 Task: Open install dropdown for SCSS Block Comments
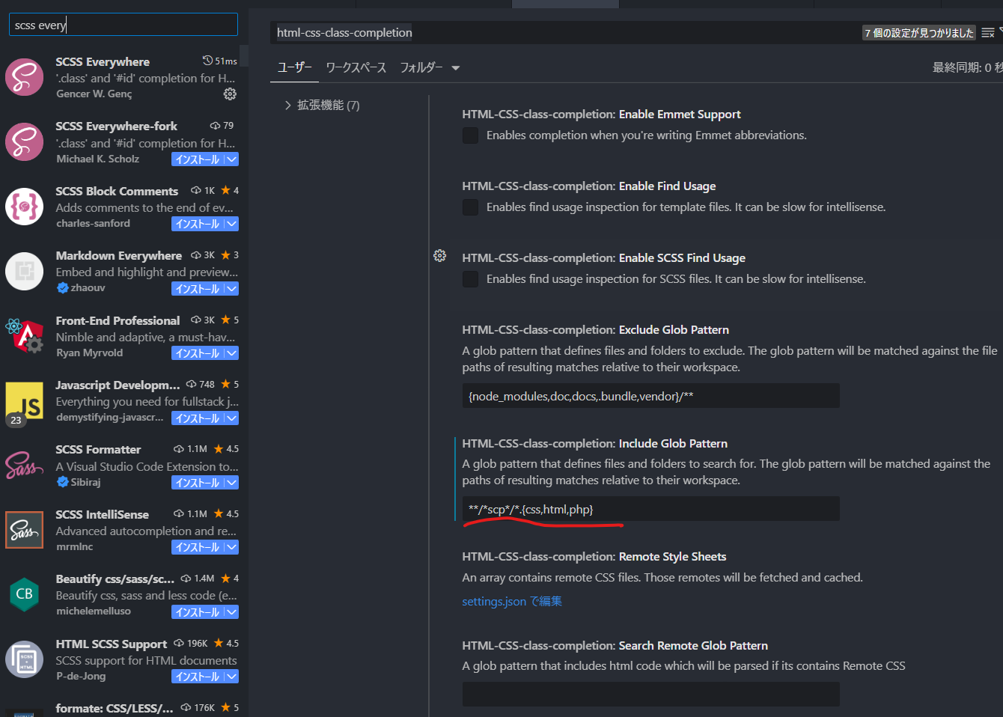coord(232,224)
